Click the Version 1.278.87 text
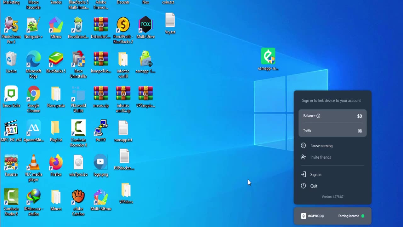 point(332,197)
